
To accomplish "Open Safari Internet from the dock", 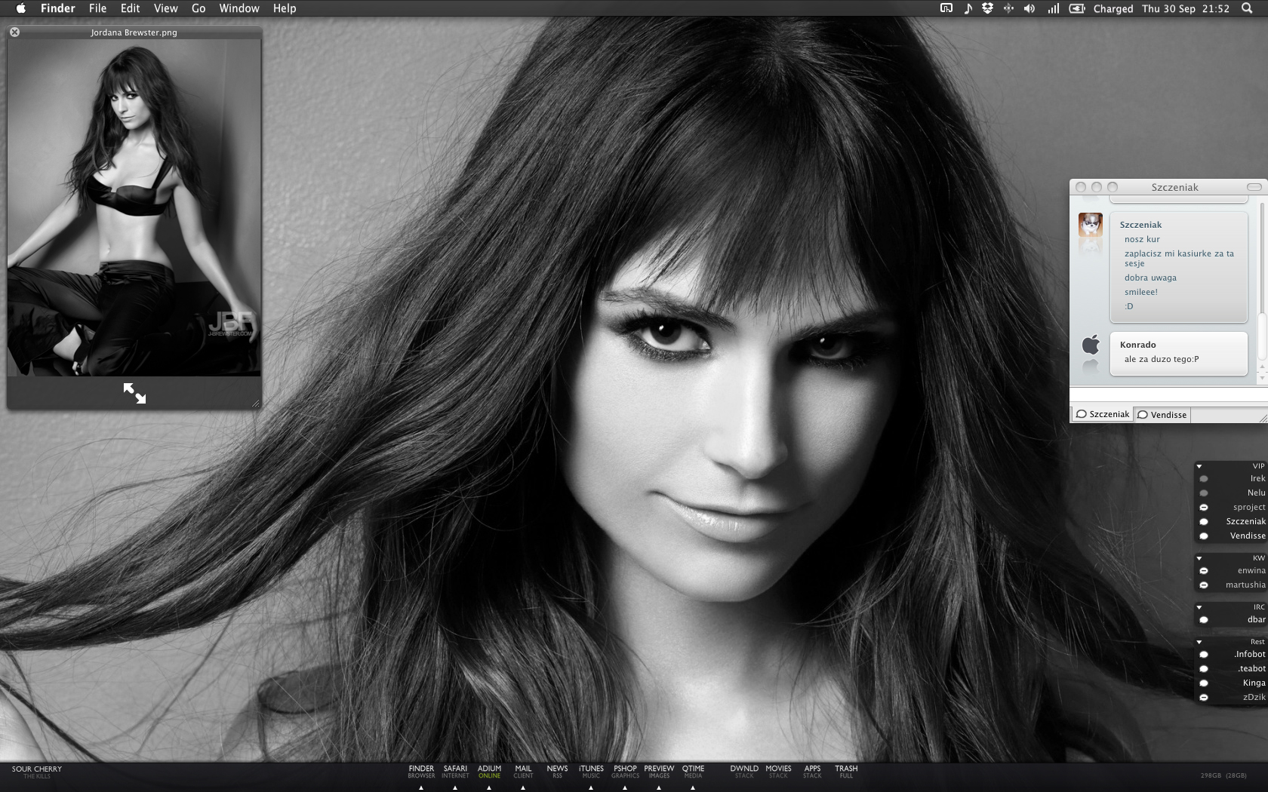I will pos(455,772).
